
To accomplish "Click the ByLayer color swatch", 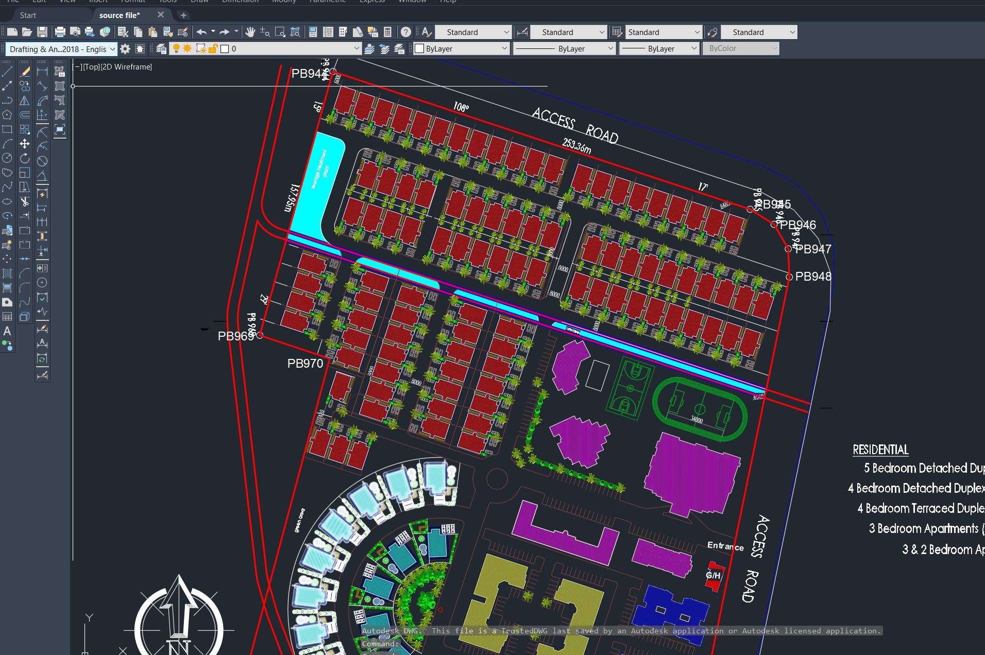I will coord(419,48).
